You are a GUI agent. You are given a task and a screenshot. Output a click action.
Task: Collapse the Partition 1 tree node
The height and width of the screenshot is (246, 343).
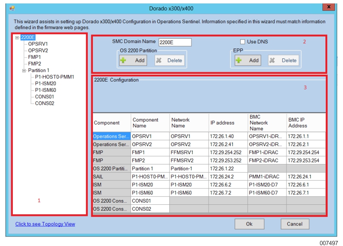click(x=24, y=70)
